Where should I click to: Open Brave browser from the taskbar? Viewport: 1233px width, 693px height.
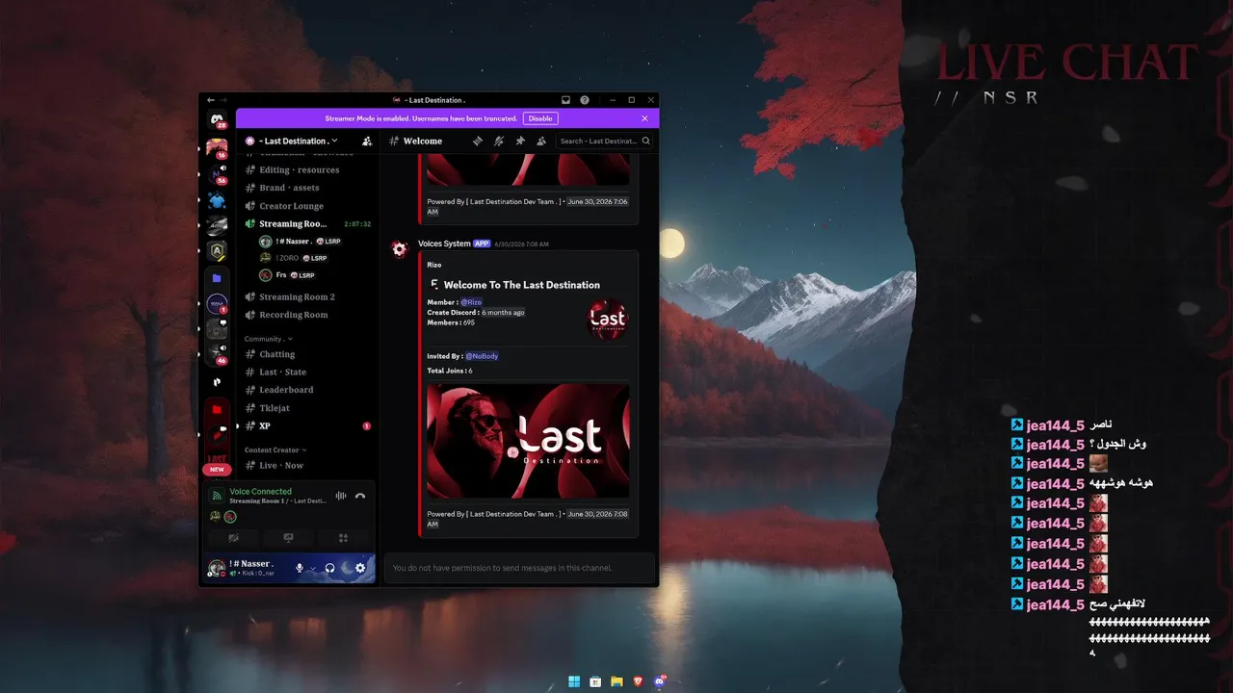(638, 681)
